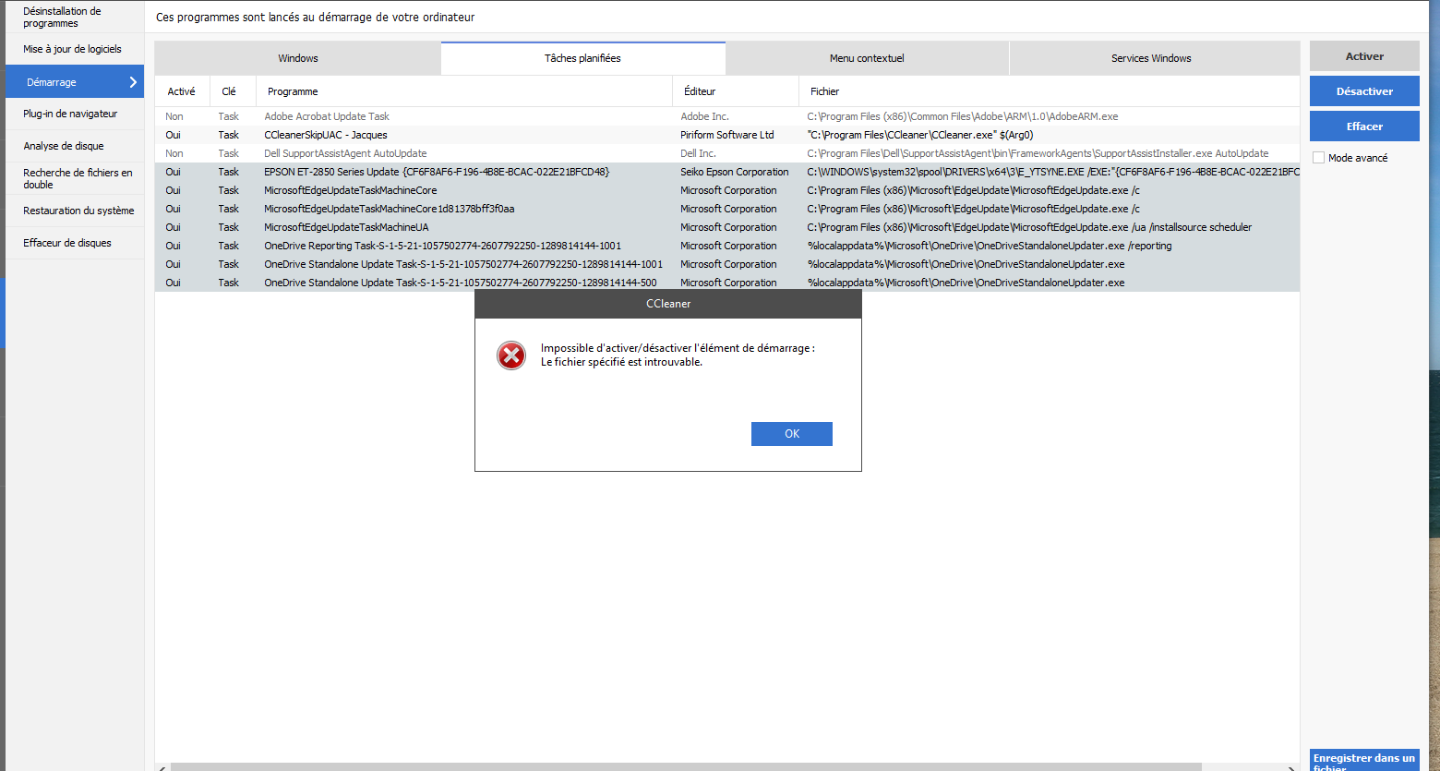Click the Adobe Inc. editor cell

coord(704,116)
